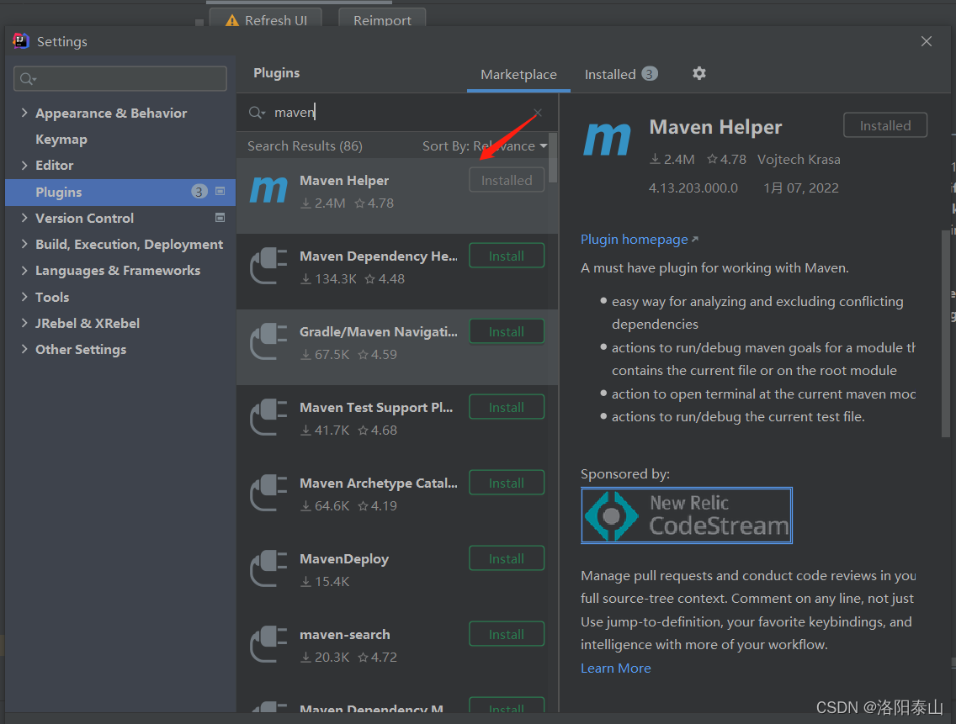Image resolution: width=956 pixels, height=724 pixels.
Task: Close the Settings dialog
Action: pos(926,41)
